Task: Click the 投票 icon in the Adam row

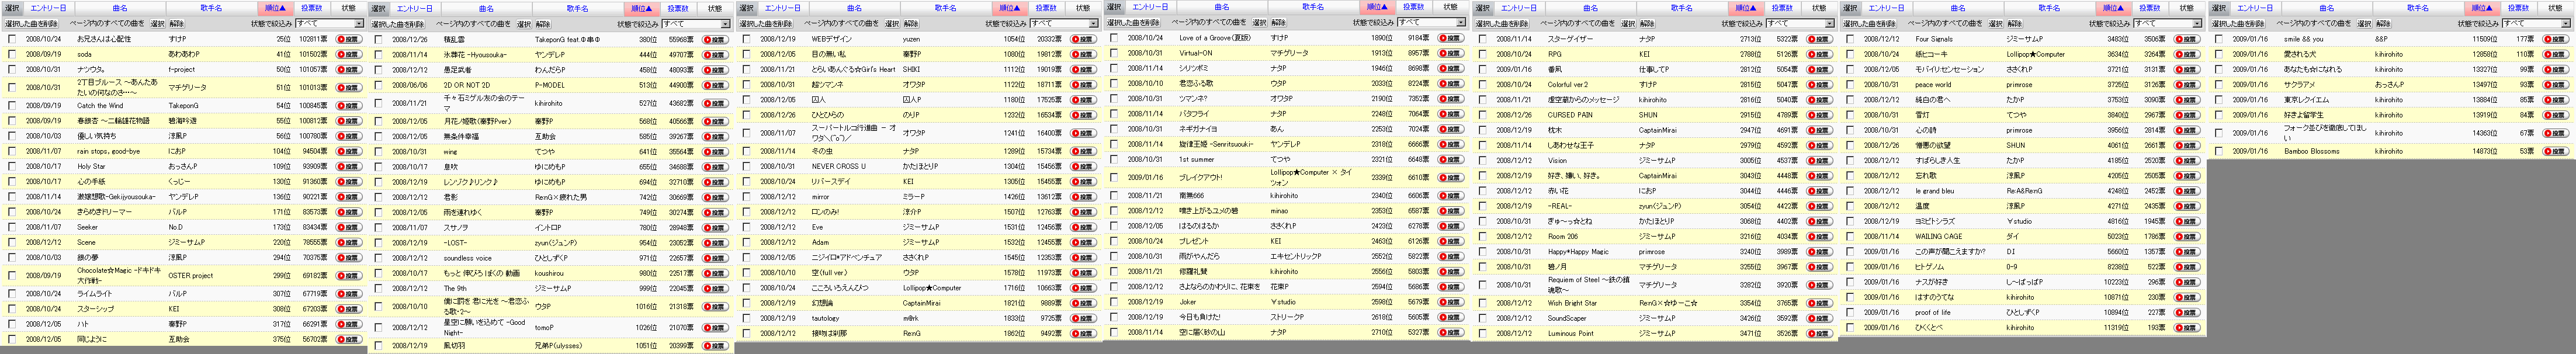Action: [1083, 242]
